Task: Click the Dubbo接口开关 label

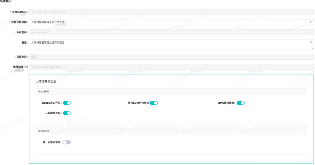Action: (52, 103)
